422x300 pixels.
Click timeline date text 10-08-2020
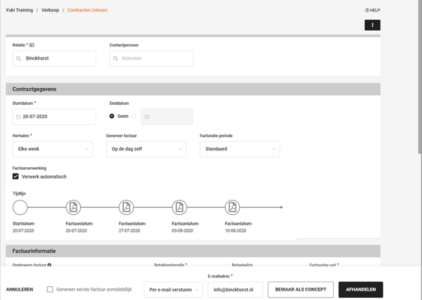click(x=236, y=231)
